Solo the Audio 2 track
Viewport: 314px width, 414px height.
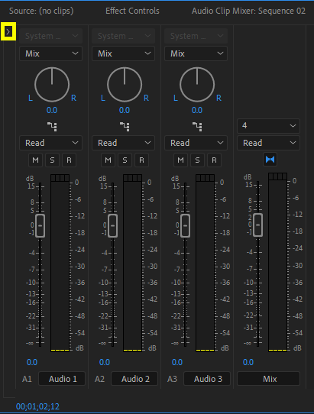[125, 160]
